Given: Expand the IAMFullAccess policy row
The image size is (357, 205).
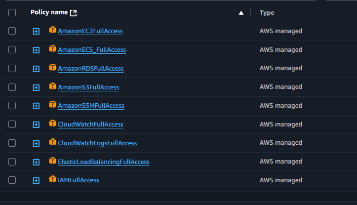Looking at the screenshot, I should [x=36, y=180].
